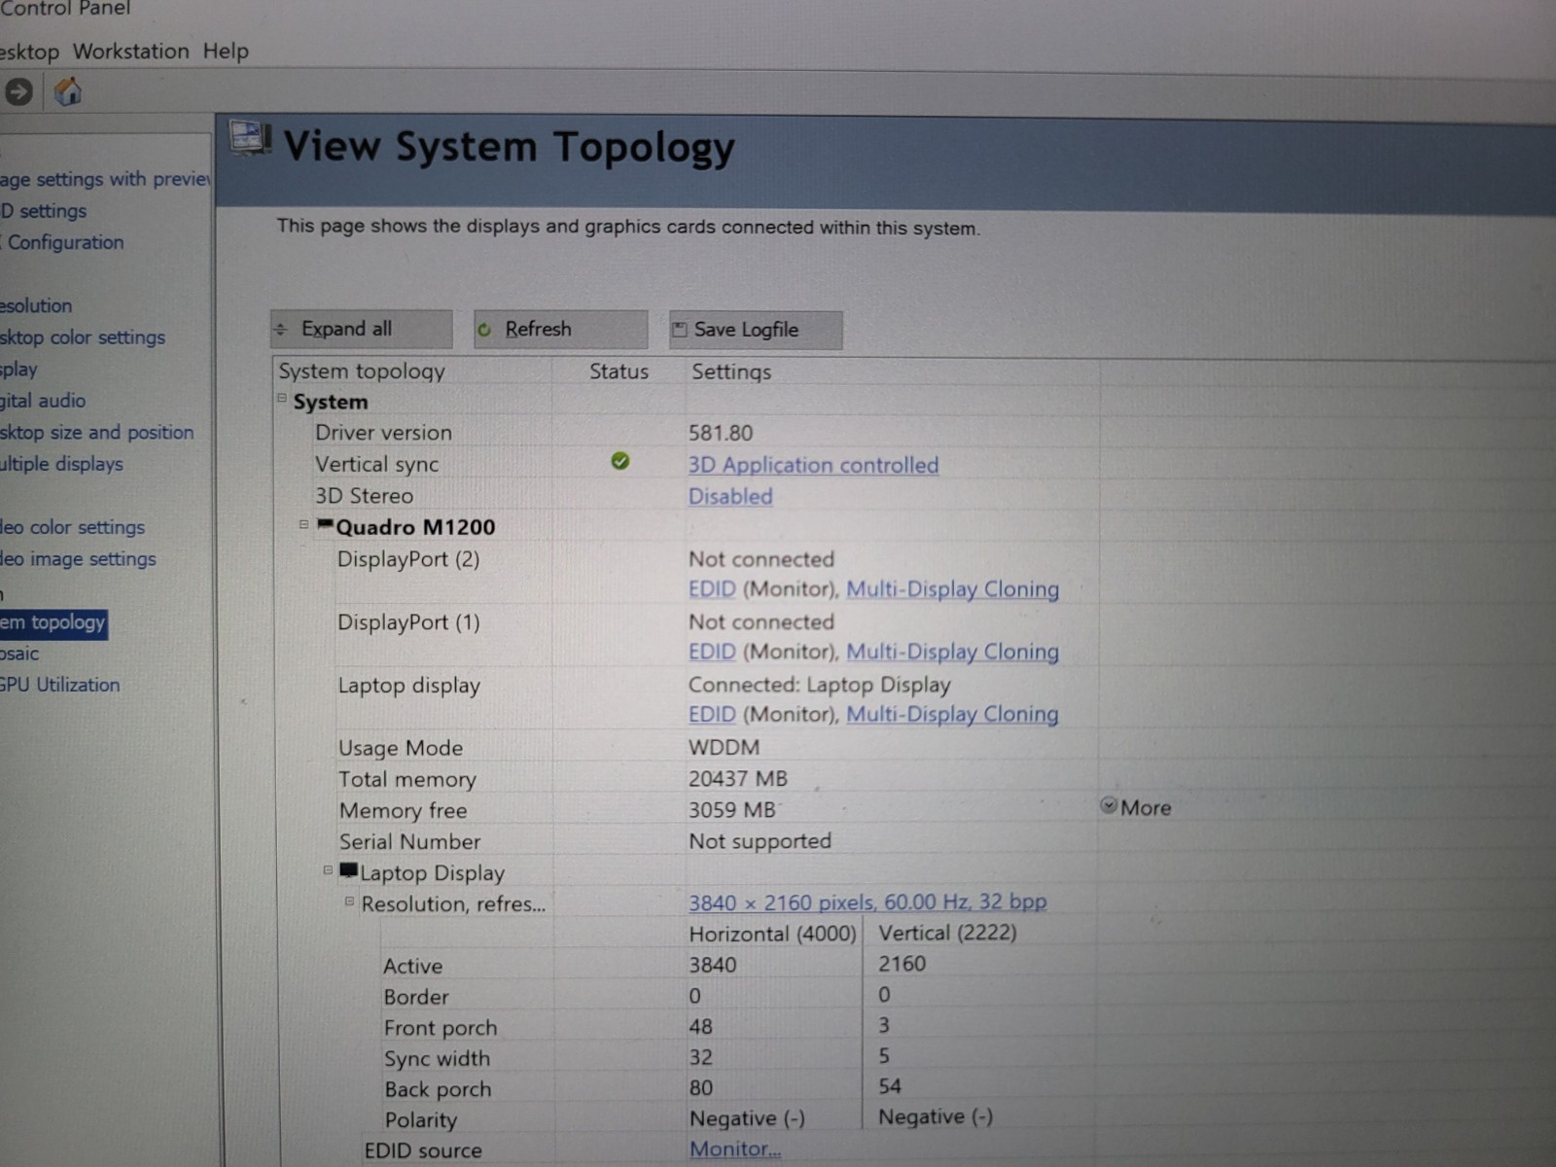
Task: Open the EDID source Monitor link
Action: point(734,1149)
